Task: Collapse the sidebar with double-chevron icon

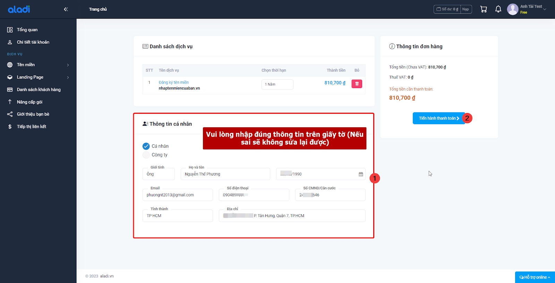Action: (66, 9)
